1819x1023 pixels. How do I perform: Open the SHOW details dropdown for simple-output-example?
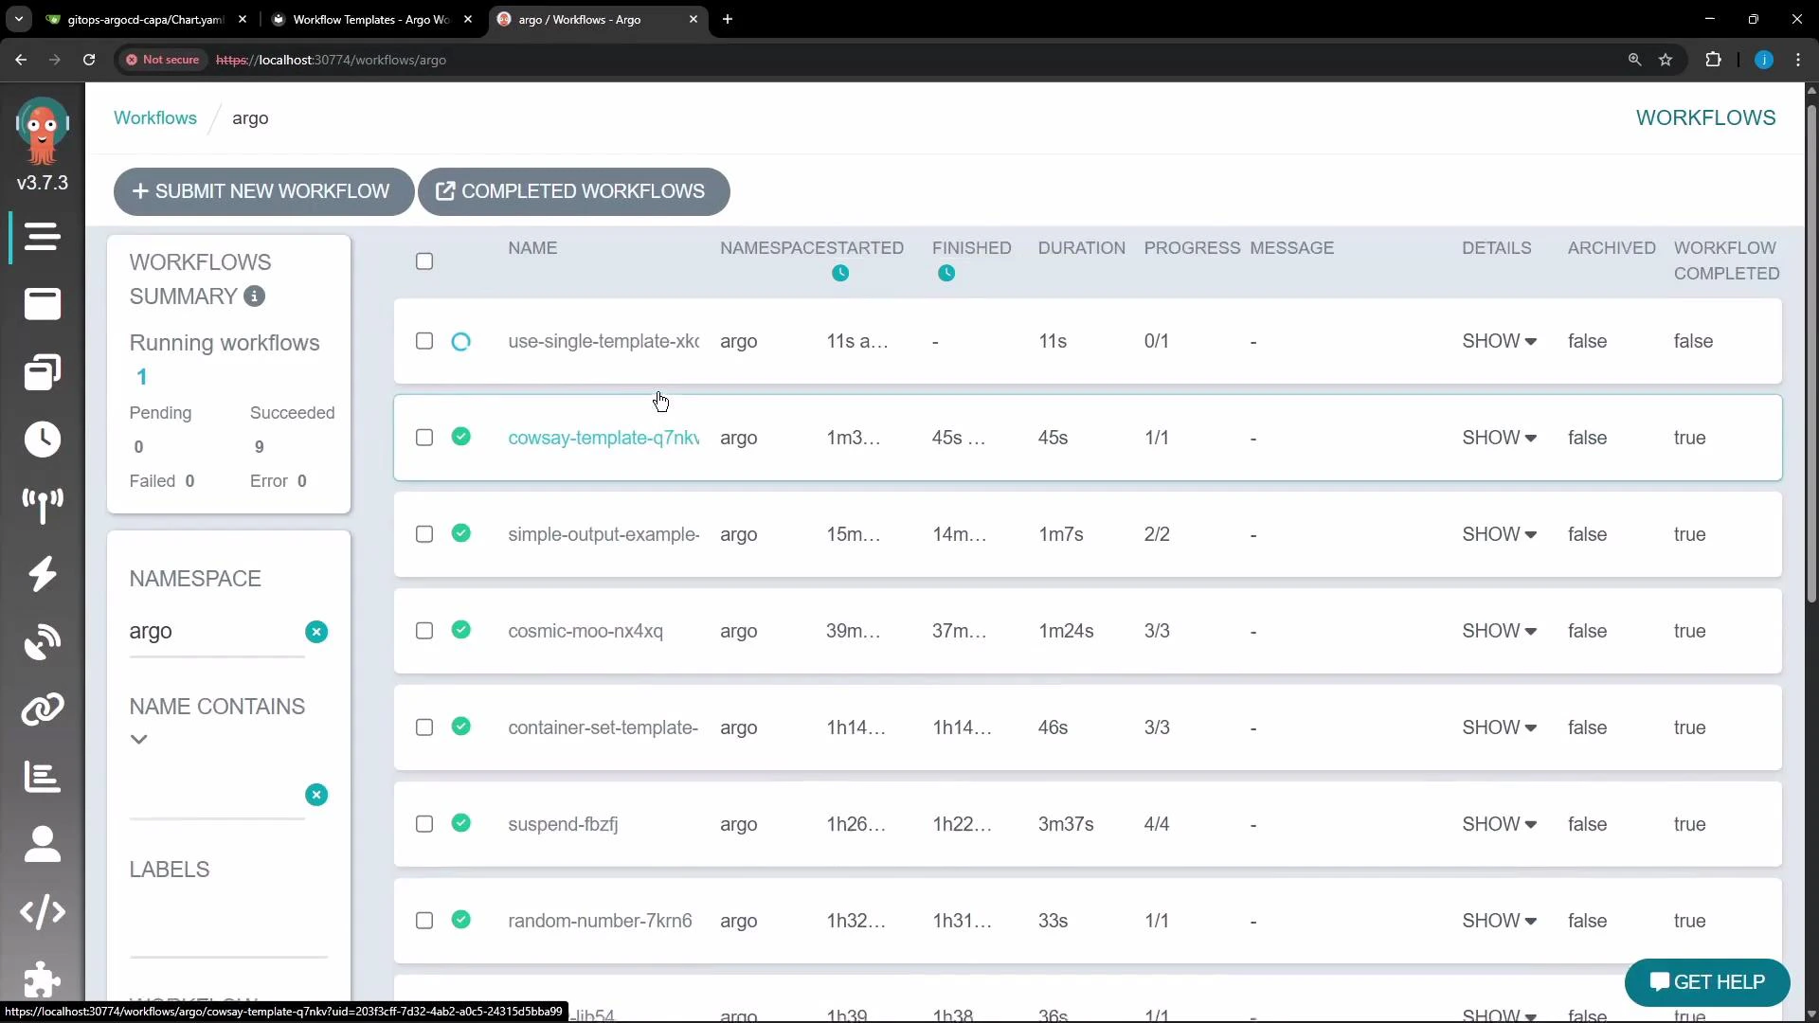point(1499,534)
